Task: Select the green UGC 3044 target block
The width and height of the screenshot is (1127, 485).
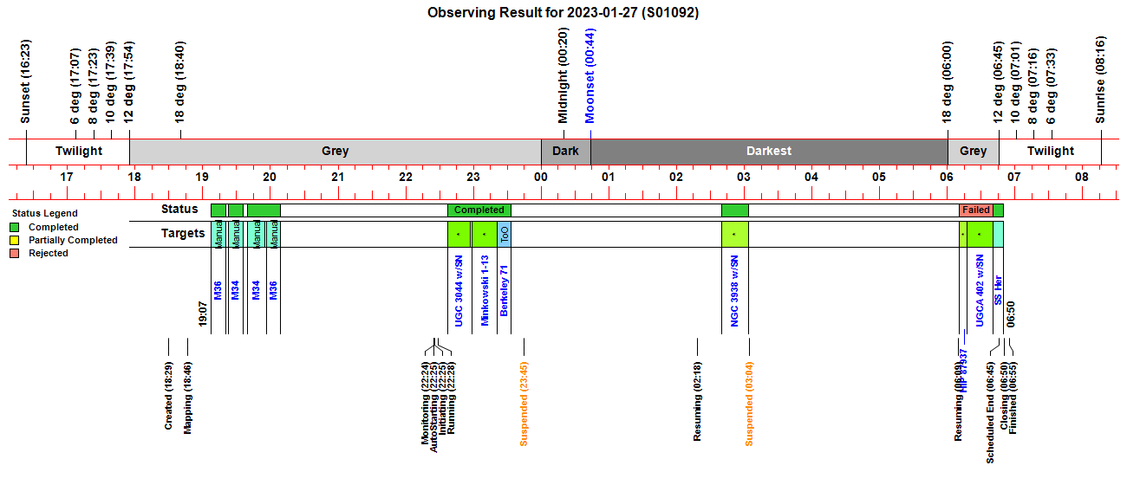Action: point(459,234)
